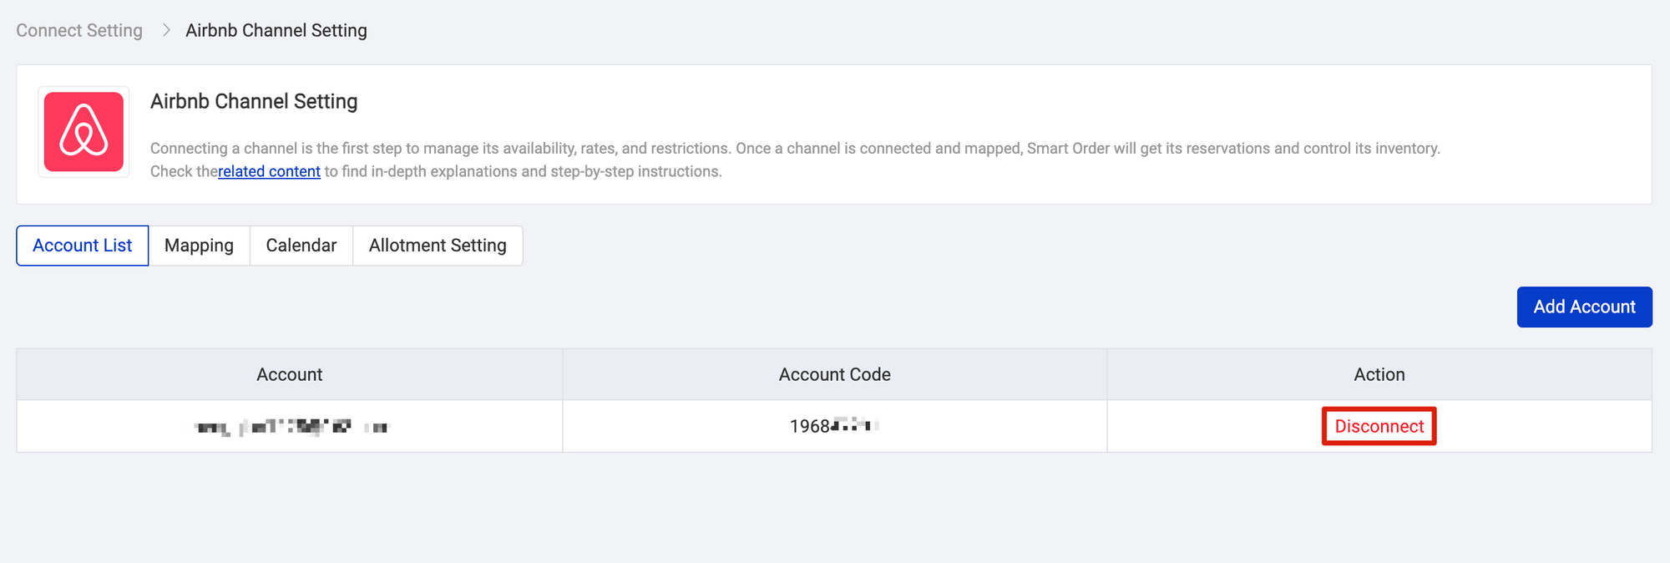Click the Airbnb logo icon

click(83, 132)
